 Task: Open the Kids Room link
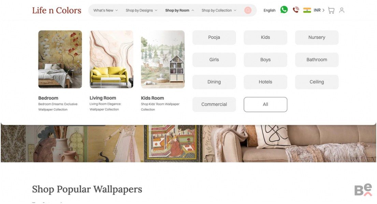tap(153, 98)
